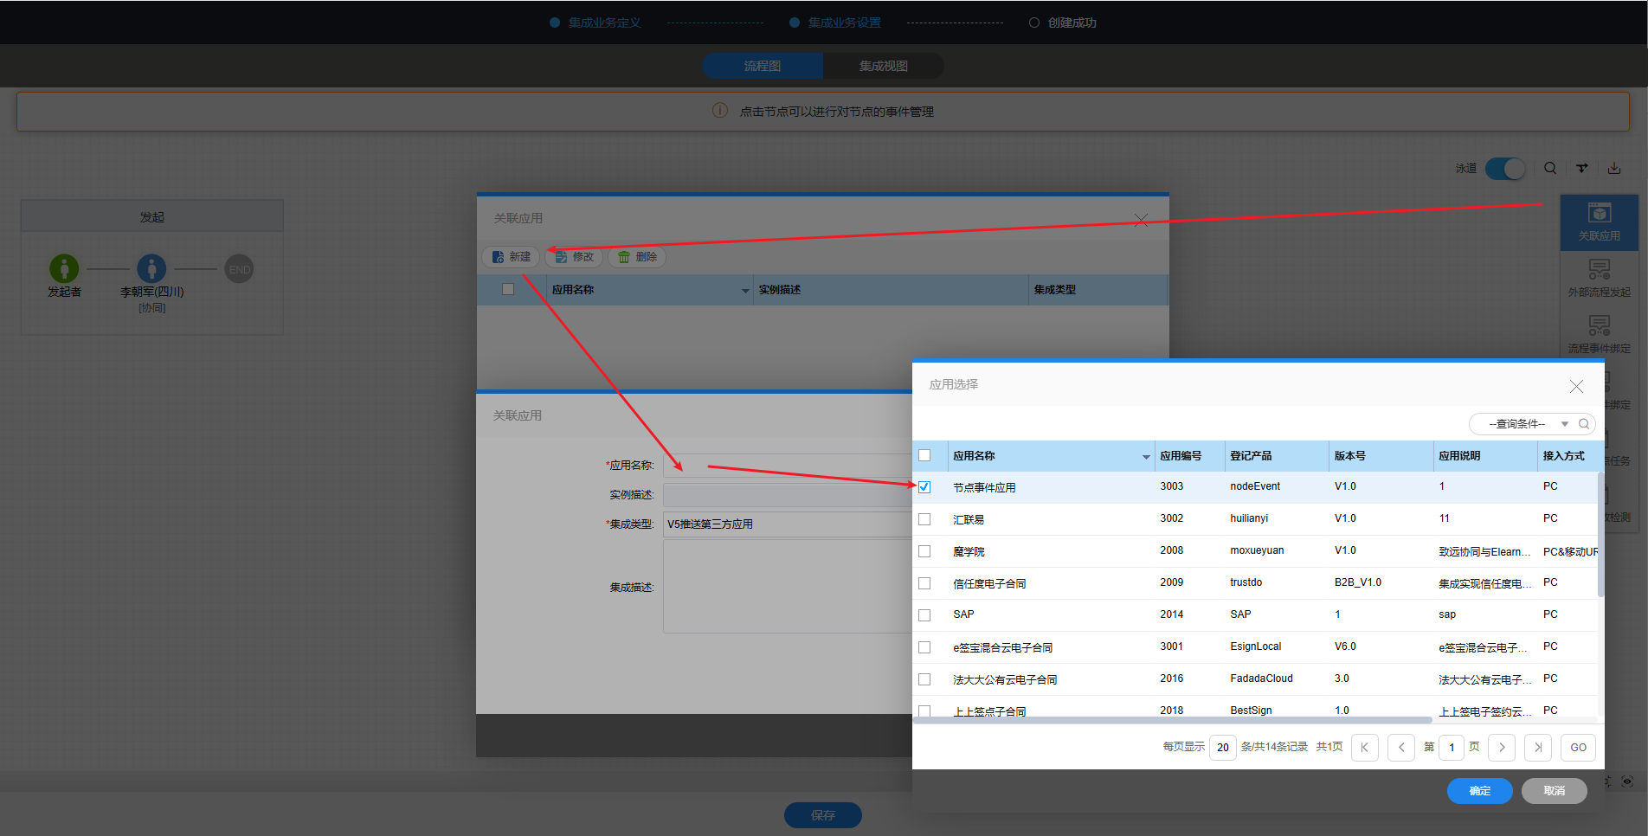Click the 取消 button in 应用选择
Screen dimensions: 1648x836
tap(1555, 791)
